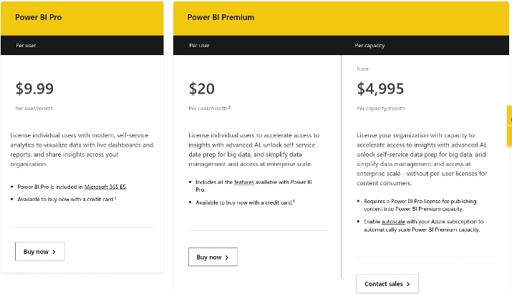The width and height of the screenshot is (512, 294).
Task: Click the Per user label under Premium
Action: coord(199,45)
